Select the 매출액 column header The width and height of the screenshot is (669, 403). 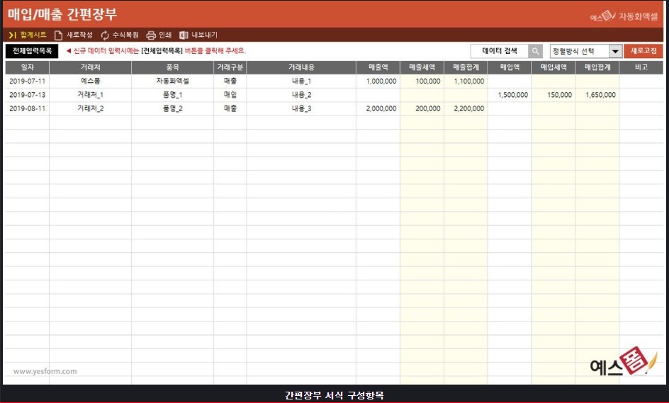pyautogui.click(x=378, y=67)
